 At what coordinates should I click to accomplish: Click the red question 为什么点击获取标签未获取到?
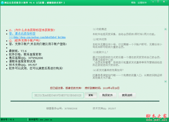click(32, 30)
